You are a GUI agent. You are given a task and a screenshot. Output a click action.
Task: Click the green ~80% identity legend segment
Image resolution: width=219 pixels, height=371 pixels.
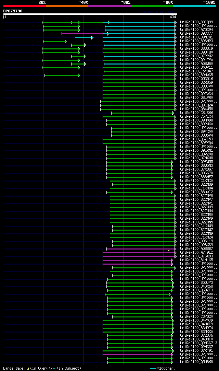(152, 6)
